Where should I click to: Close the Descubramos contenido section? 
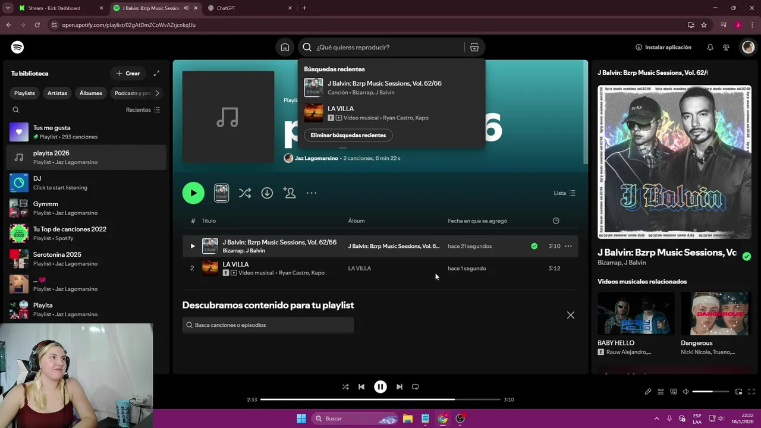571,315
